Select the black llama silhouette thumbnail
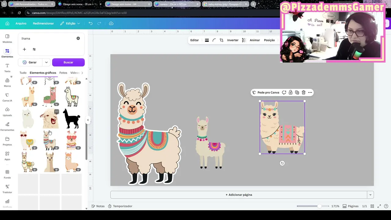The width and height of the screenshot is (391, 220). click(71, 119)
